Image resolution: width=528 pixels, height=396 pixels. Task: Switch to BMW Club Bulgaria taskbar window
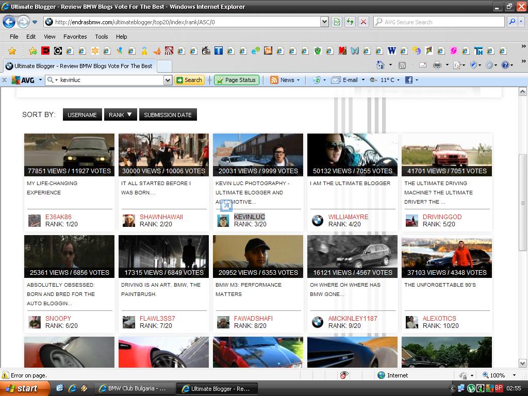pos(134,389)
